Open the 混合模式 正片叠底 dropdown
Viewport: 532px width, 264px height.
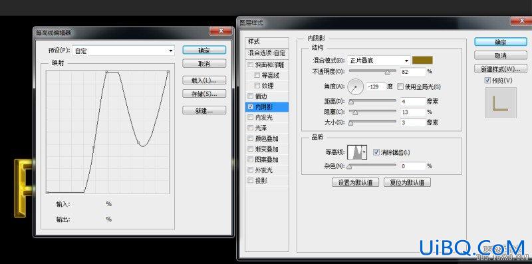click(x=379, y=61)
